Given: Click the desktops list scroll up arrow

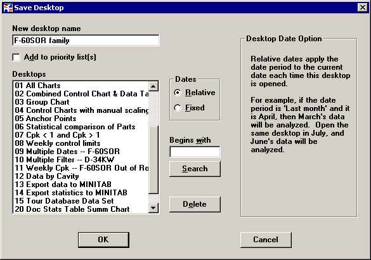Looking at the screenshot, I should [x=153, y=86].
